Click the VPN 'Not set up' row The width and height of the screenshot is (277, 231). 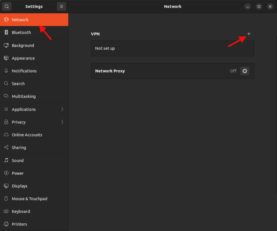pyautogui.click(x=172, y=48)
